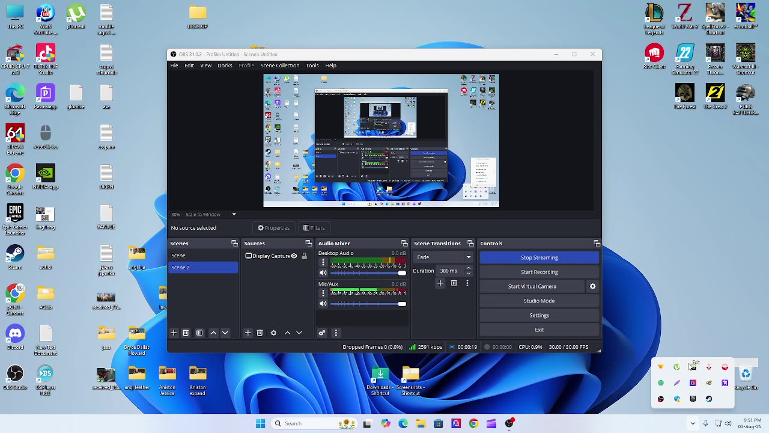Click the virtual camera settings gear
769x433 pixels.
pos(592,286)
